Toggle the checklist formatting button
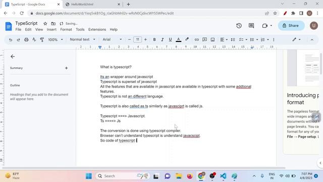This screenshot has height=182, width=323. click(x=241, y=39)
